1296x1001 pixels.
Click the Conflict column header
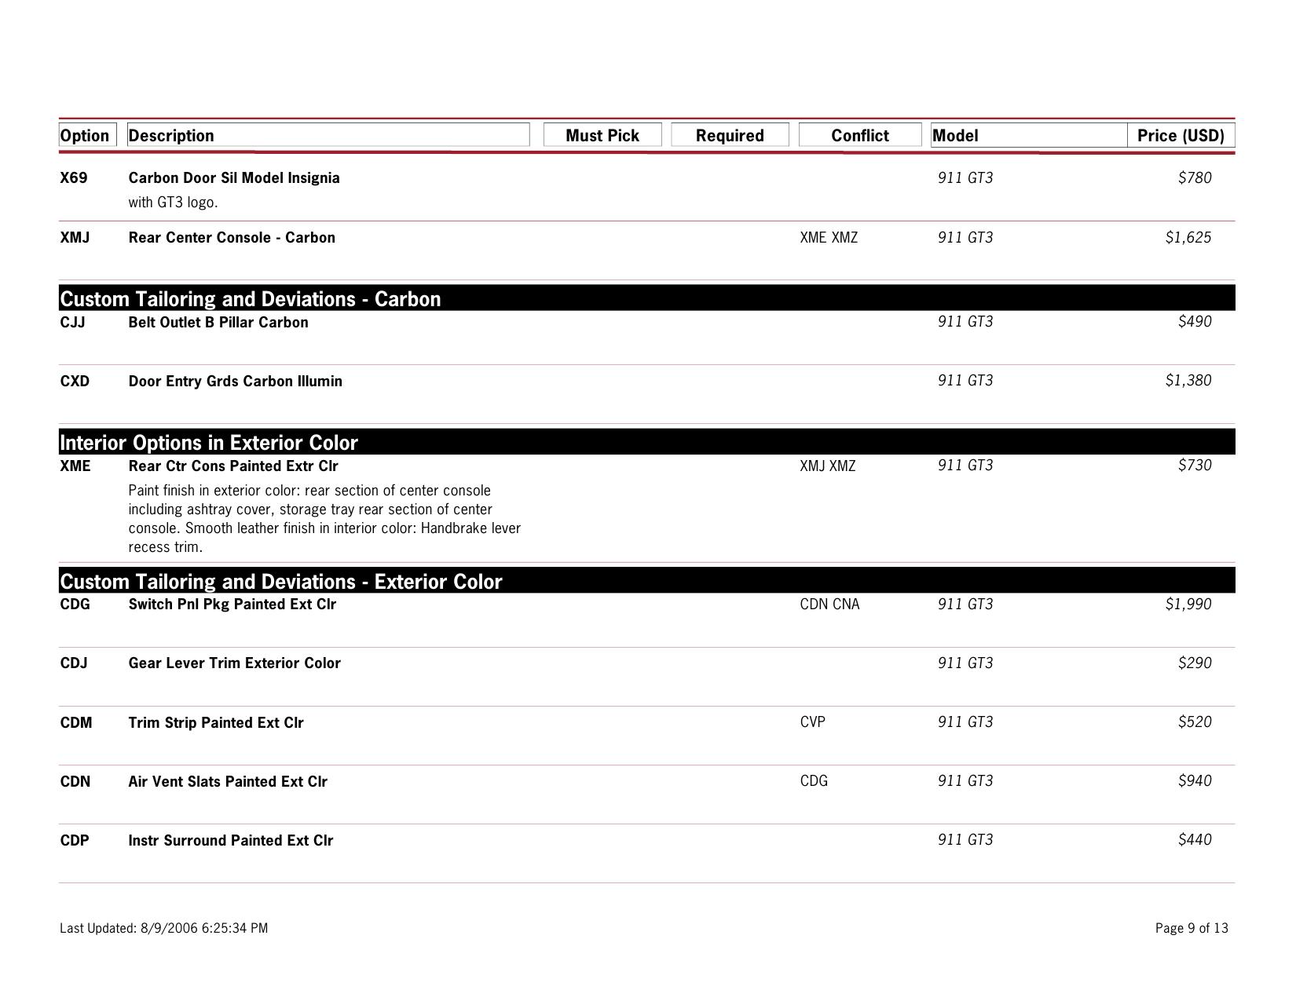[860, 136]
